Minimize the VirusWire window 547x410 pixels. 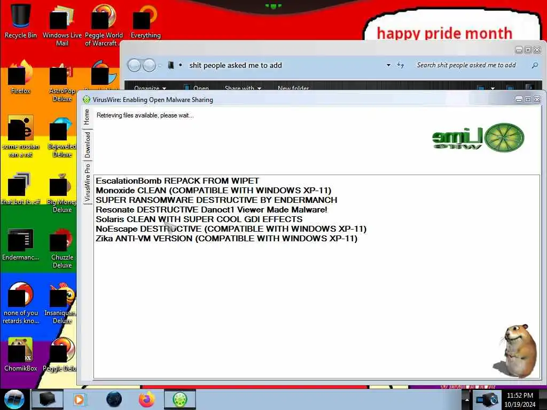coord(519,100)
